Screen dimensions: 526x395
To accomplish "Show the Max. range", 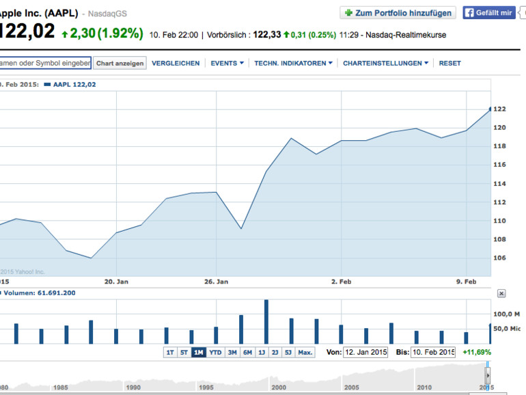I will tap(305, 353).
